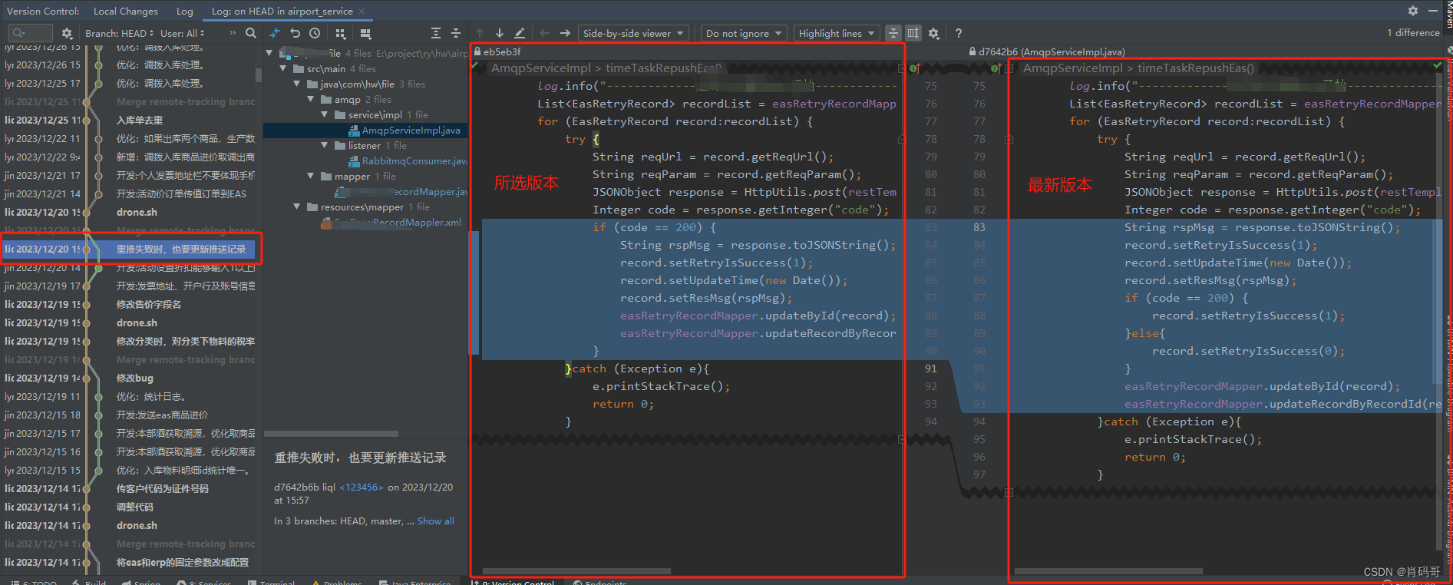Click the lock icon beside eb5eb3f
Screen dimensions: 1453x585
click(x=477, y=52)
